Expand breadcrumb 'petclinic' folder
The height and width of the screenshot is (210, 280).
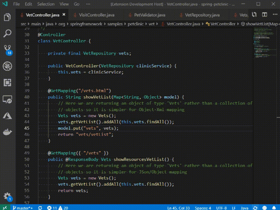[136, 24]
